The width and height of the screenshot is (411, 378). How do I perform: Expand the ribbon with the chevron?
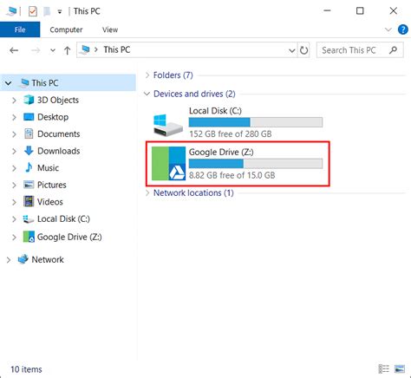pyautogui.click(x=388, y=29)
